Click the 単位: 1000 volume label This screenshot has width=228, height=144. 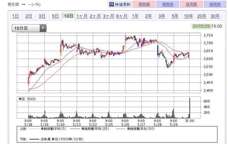coord(27,99)
